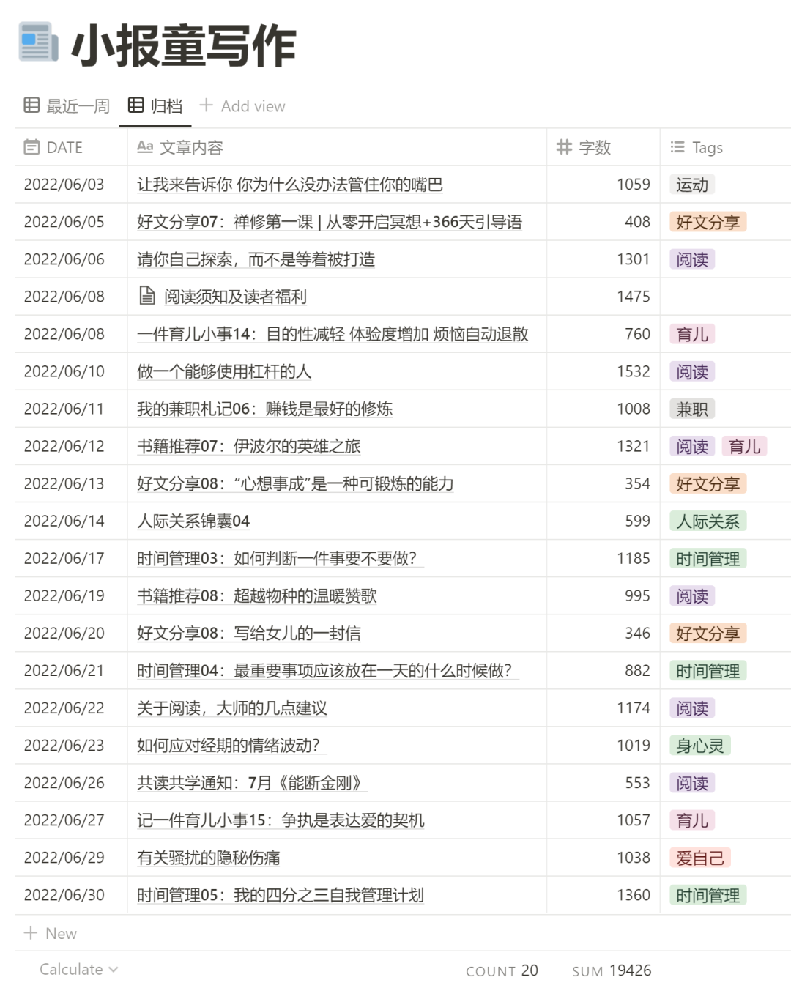Screen dimensions: 791x999
Task: Switch to the 最近一周 view tab
Action: (x=67, y=106)
